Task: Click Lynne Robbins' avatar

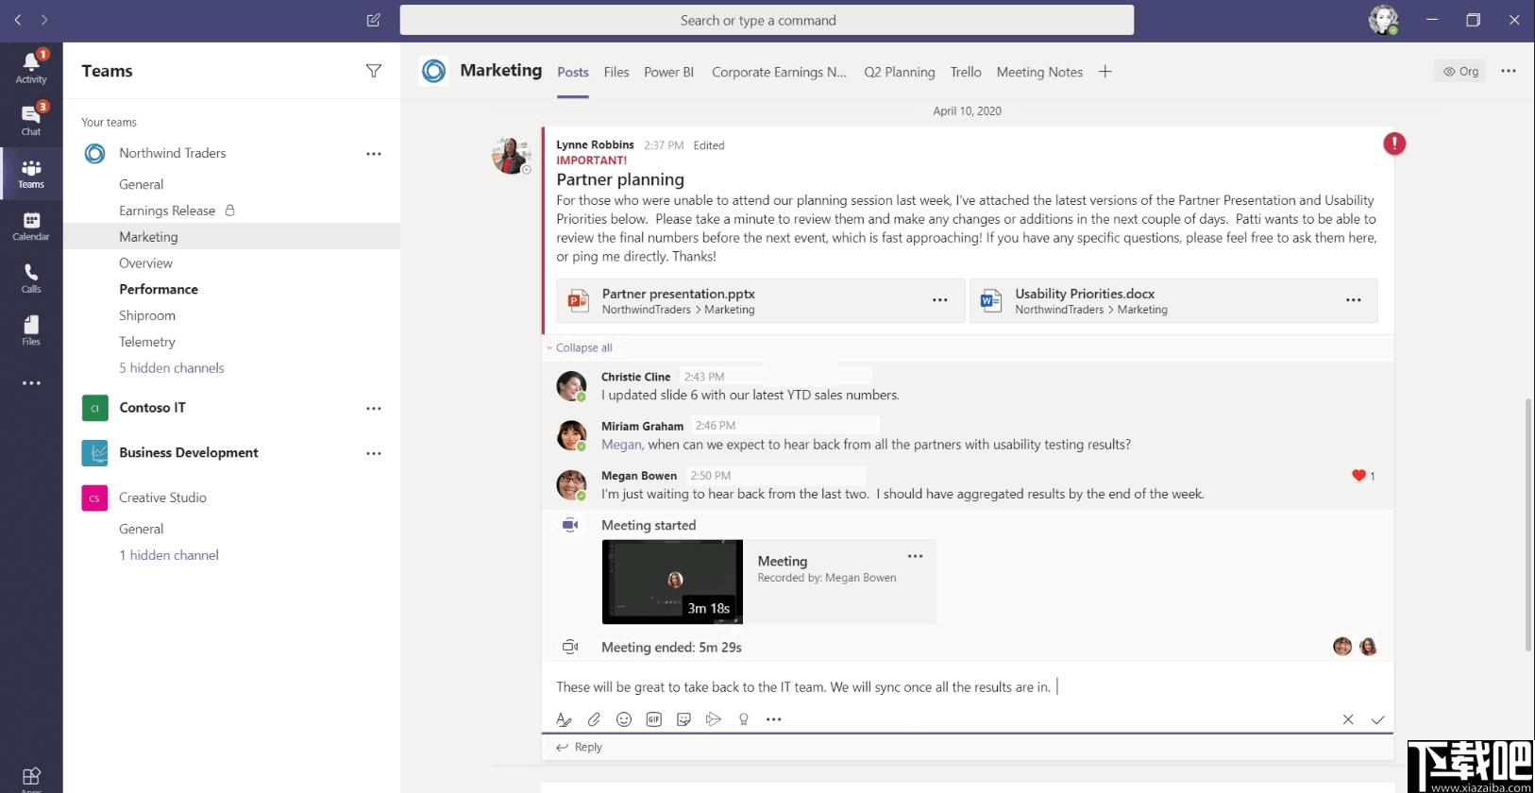Action: coord(511,155)
